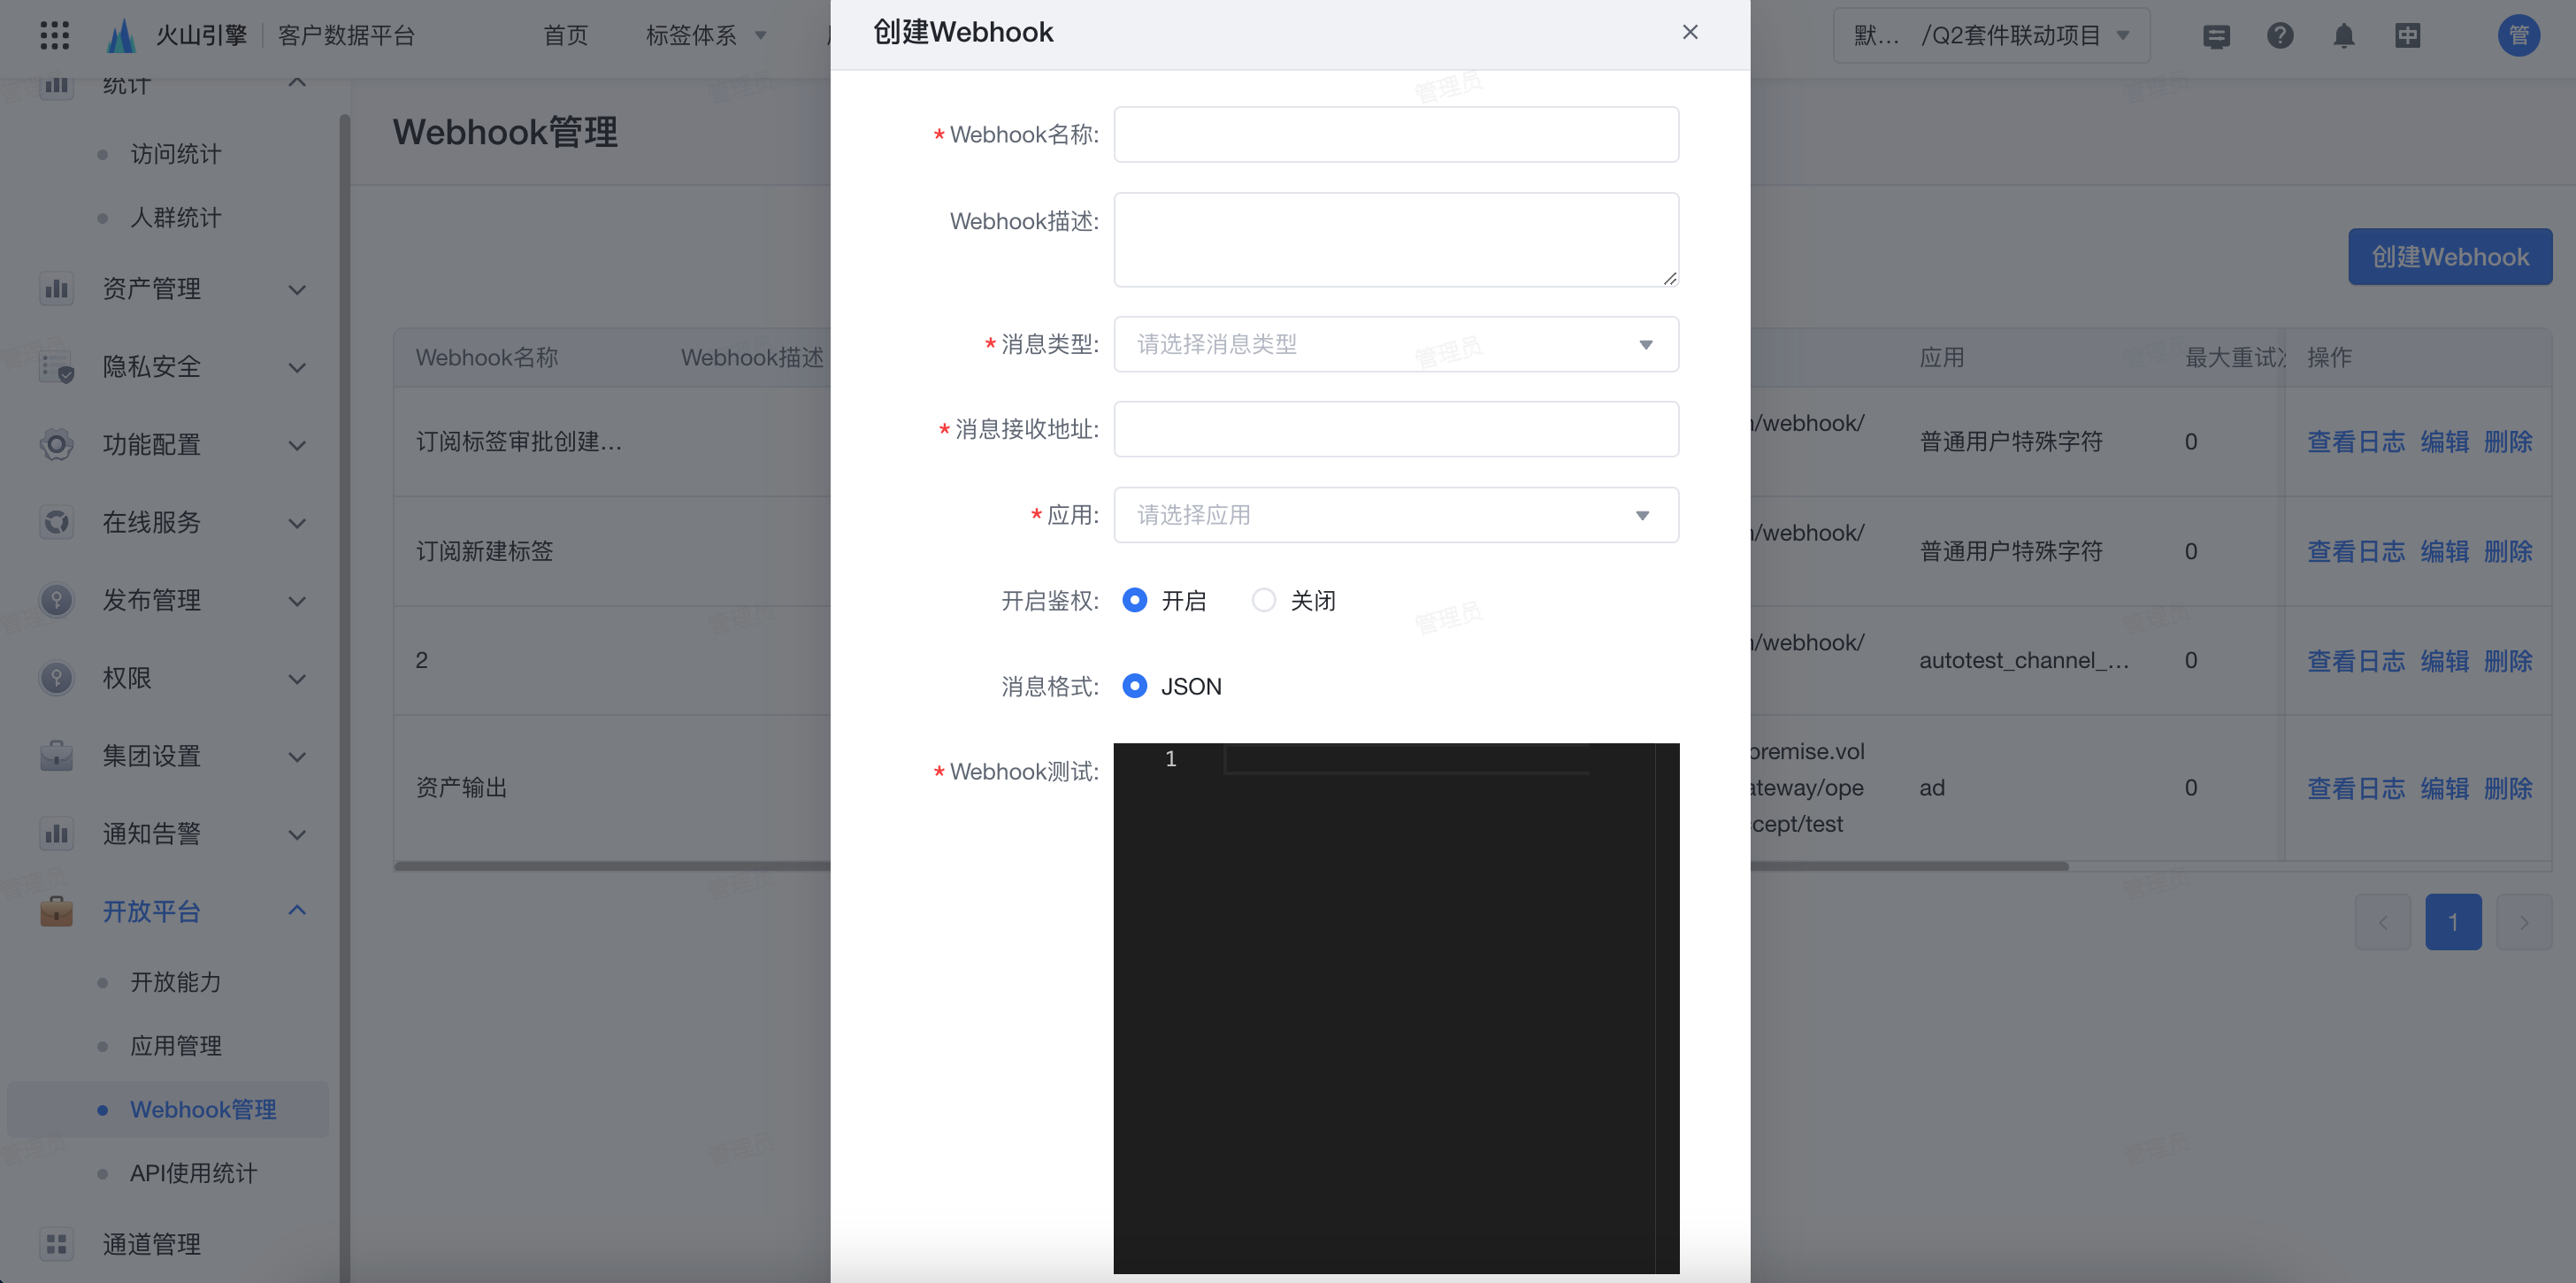Open 人群统计 in the sidebar
This screenshot has width=2576, height=1283.
(176, 217)
